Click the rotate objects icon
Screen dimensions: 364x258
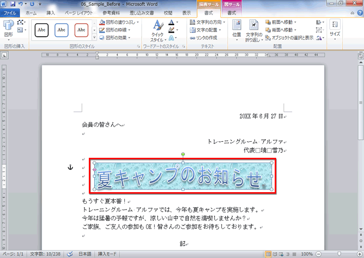coord(320,38)
